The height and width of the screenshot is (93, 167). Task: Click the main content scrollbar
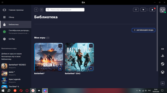157,38
